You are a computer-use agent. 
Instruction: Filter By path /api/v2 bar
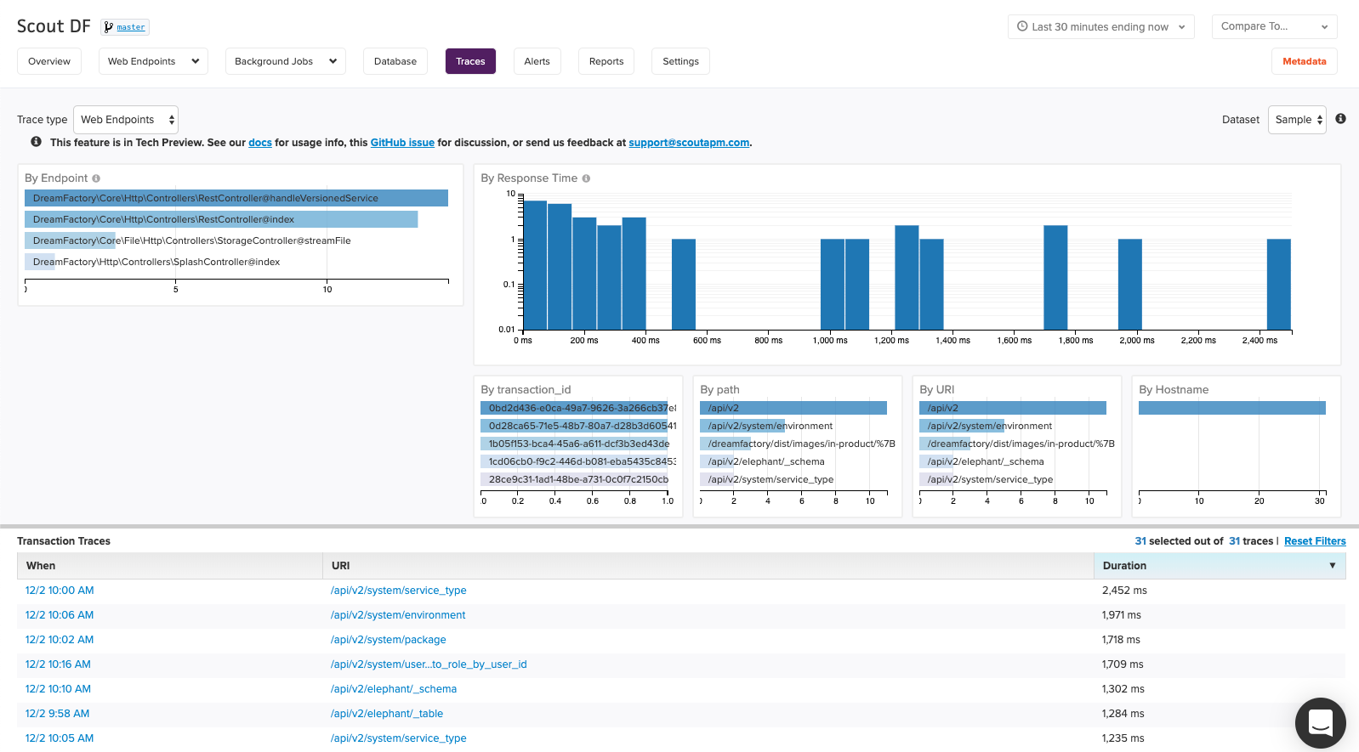coord(793,408)
